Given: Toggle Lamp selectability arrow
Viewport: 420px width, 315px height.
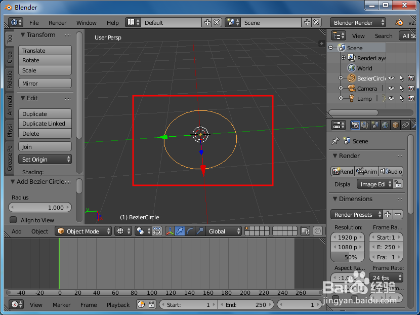Looking at the screenshot, I should [x=401, y=98].
